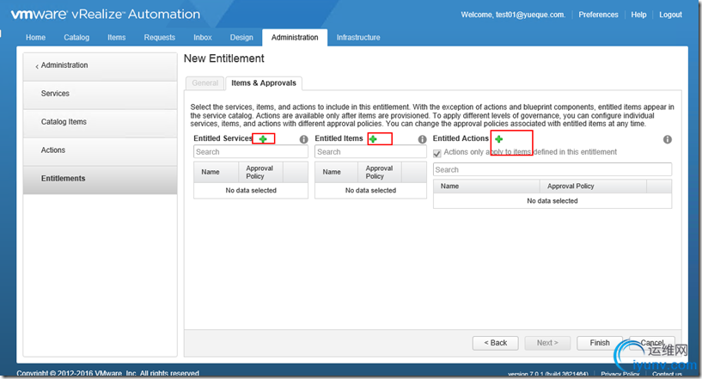Sort Entitled Services by Name column
Image resolution: width=702 pixels, height=379 pixels.
point(216,172)
